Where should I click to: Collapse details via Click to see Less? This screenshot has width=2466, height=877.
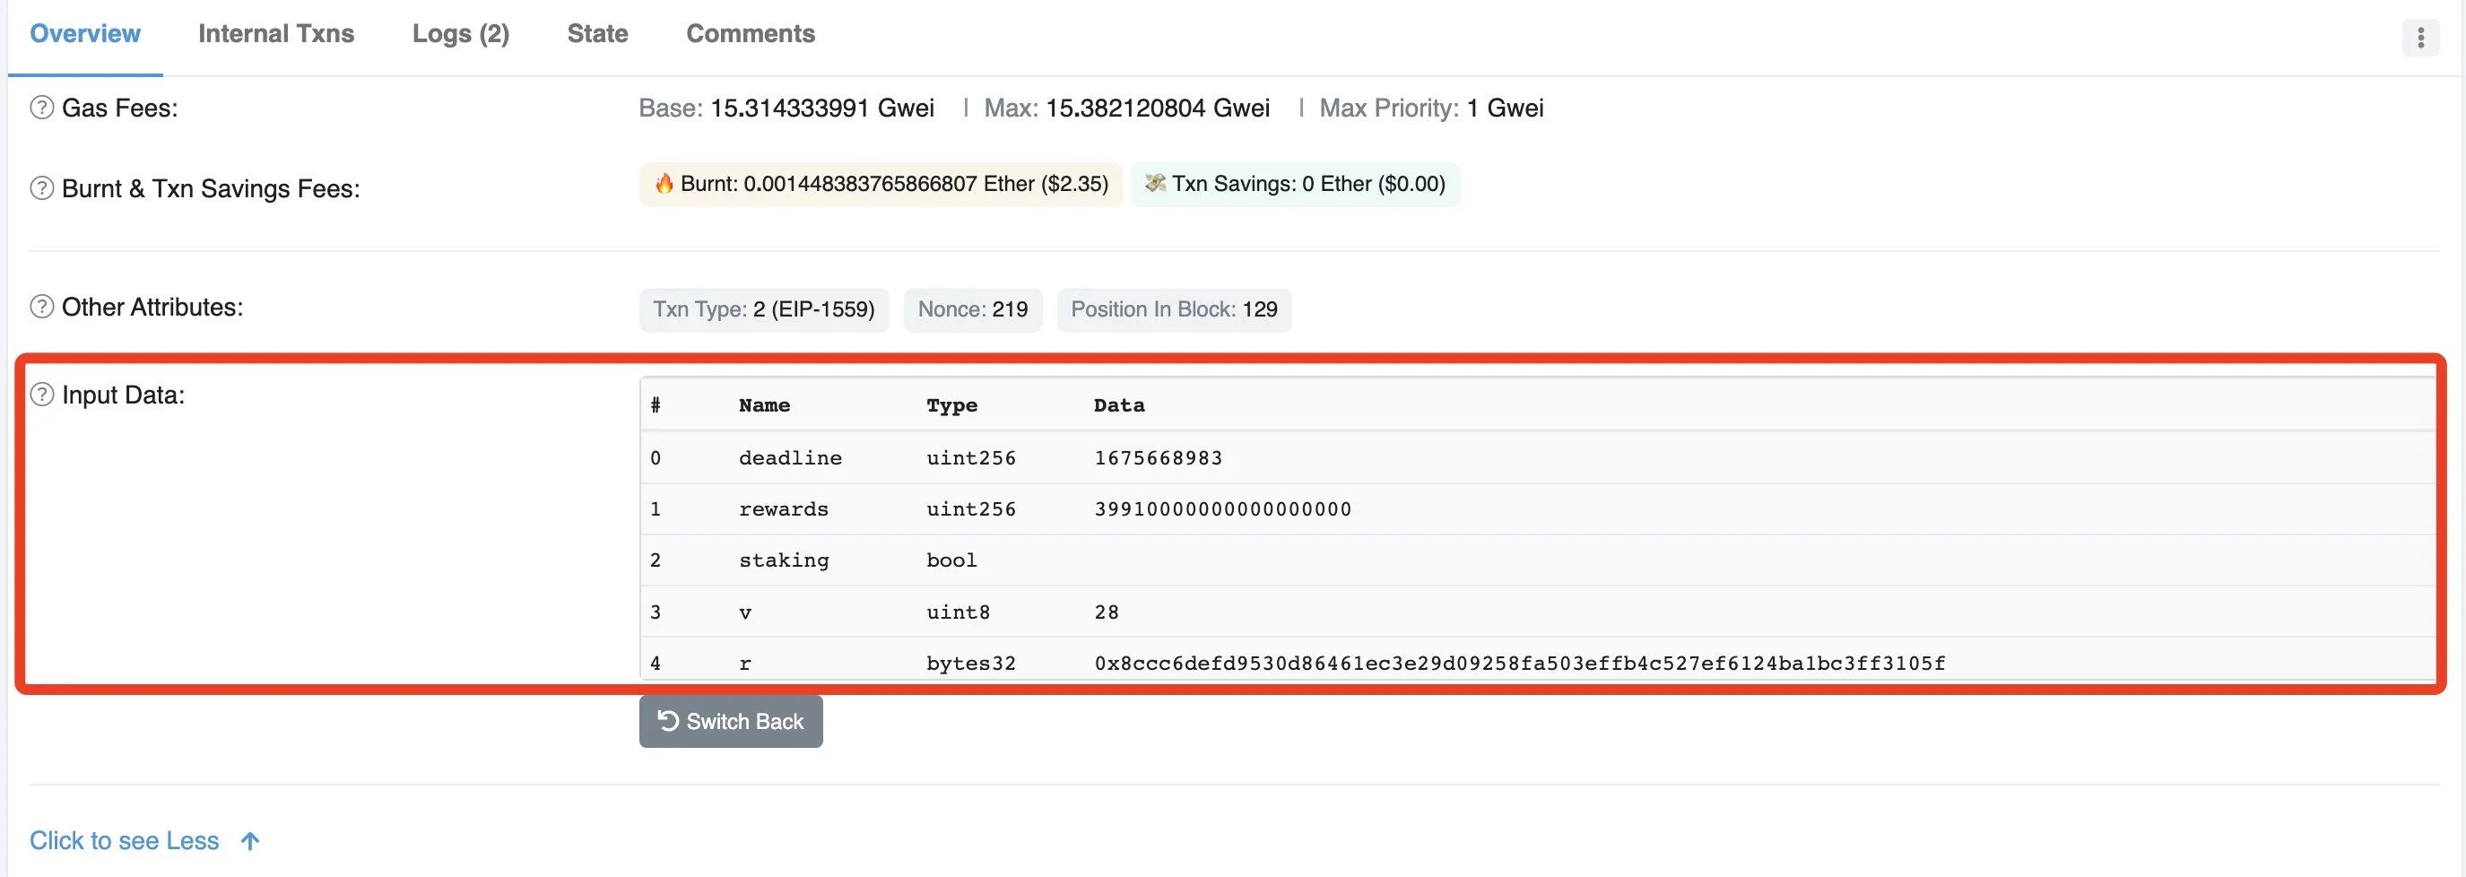click(125, 840)
